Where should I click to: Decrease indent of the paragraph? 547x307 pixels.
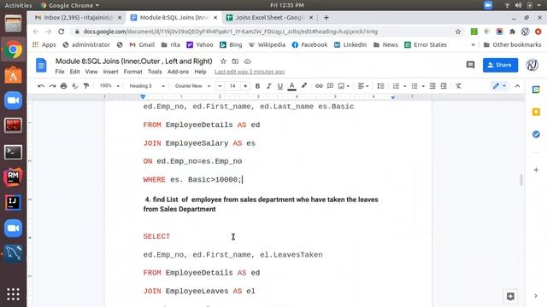(432, 86)
